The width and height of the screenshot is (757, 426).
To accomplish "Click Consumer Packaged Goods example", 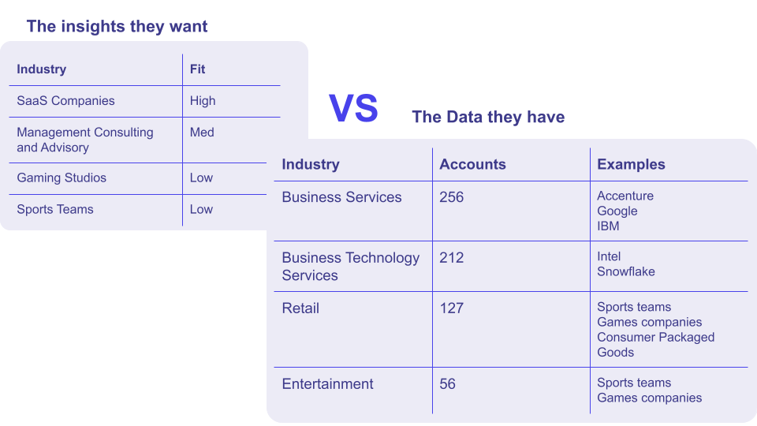I will click(655, 345).
